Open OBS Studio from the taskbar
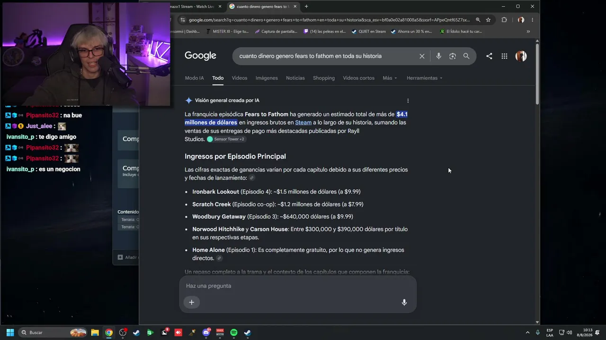 click(123, 332)
